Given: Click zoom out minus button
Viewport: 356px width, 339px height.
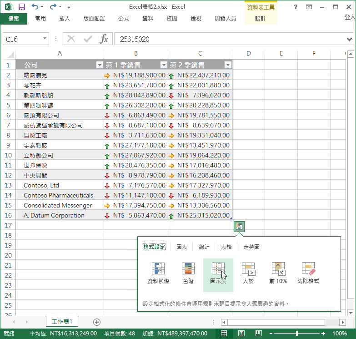Looking at the screenshot, I should [271, 334].
